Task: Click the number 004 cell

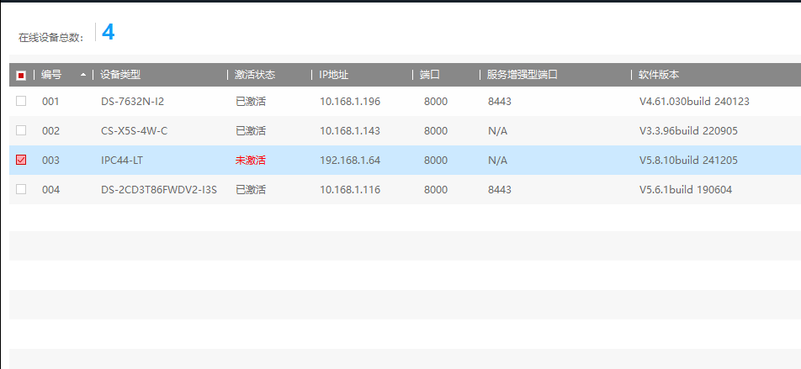Action: pos(50,190)
